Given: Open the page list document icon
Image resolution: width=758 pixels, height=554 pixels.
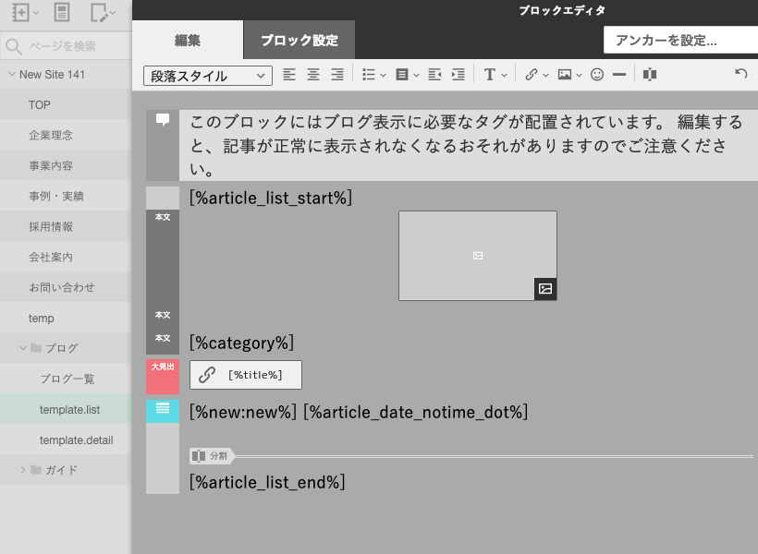Looking at the screenshot, I should [x=61, y=12].
